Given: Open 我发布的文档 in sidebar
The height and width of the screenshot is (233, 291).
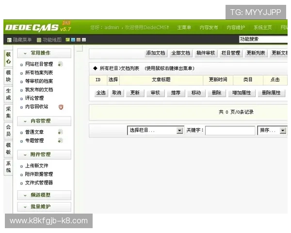Looking at the screenshot, I should 39,90.
